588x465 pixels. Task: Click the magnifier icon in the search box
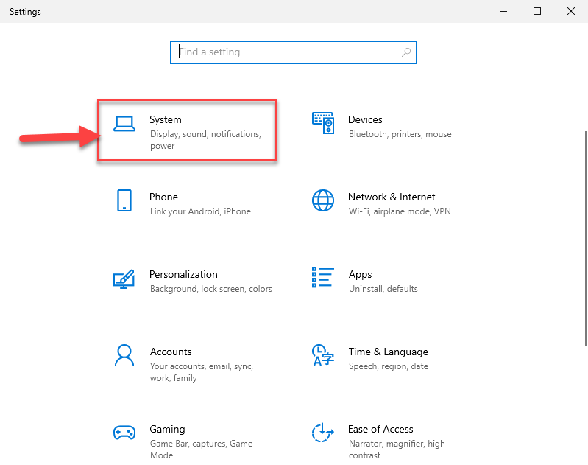[406, 52]
